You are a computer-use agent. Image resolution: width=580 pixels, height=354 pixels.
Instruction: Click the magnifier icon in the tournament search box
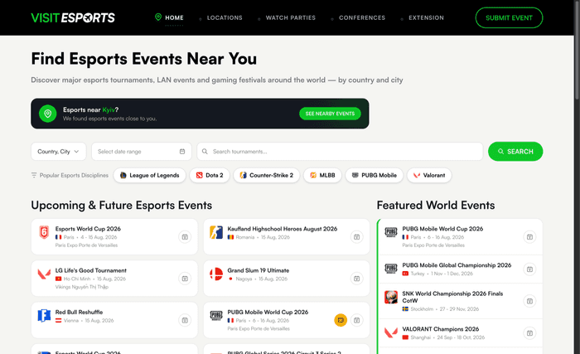[205, 152]
